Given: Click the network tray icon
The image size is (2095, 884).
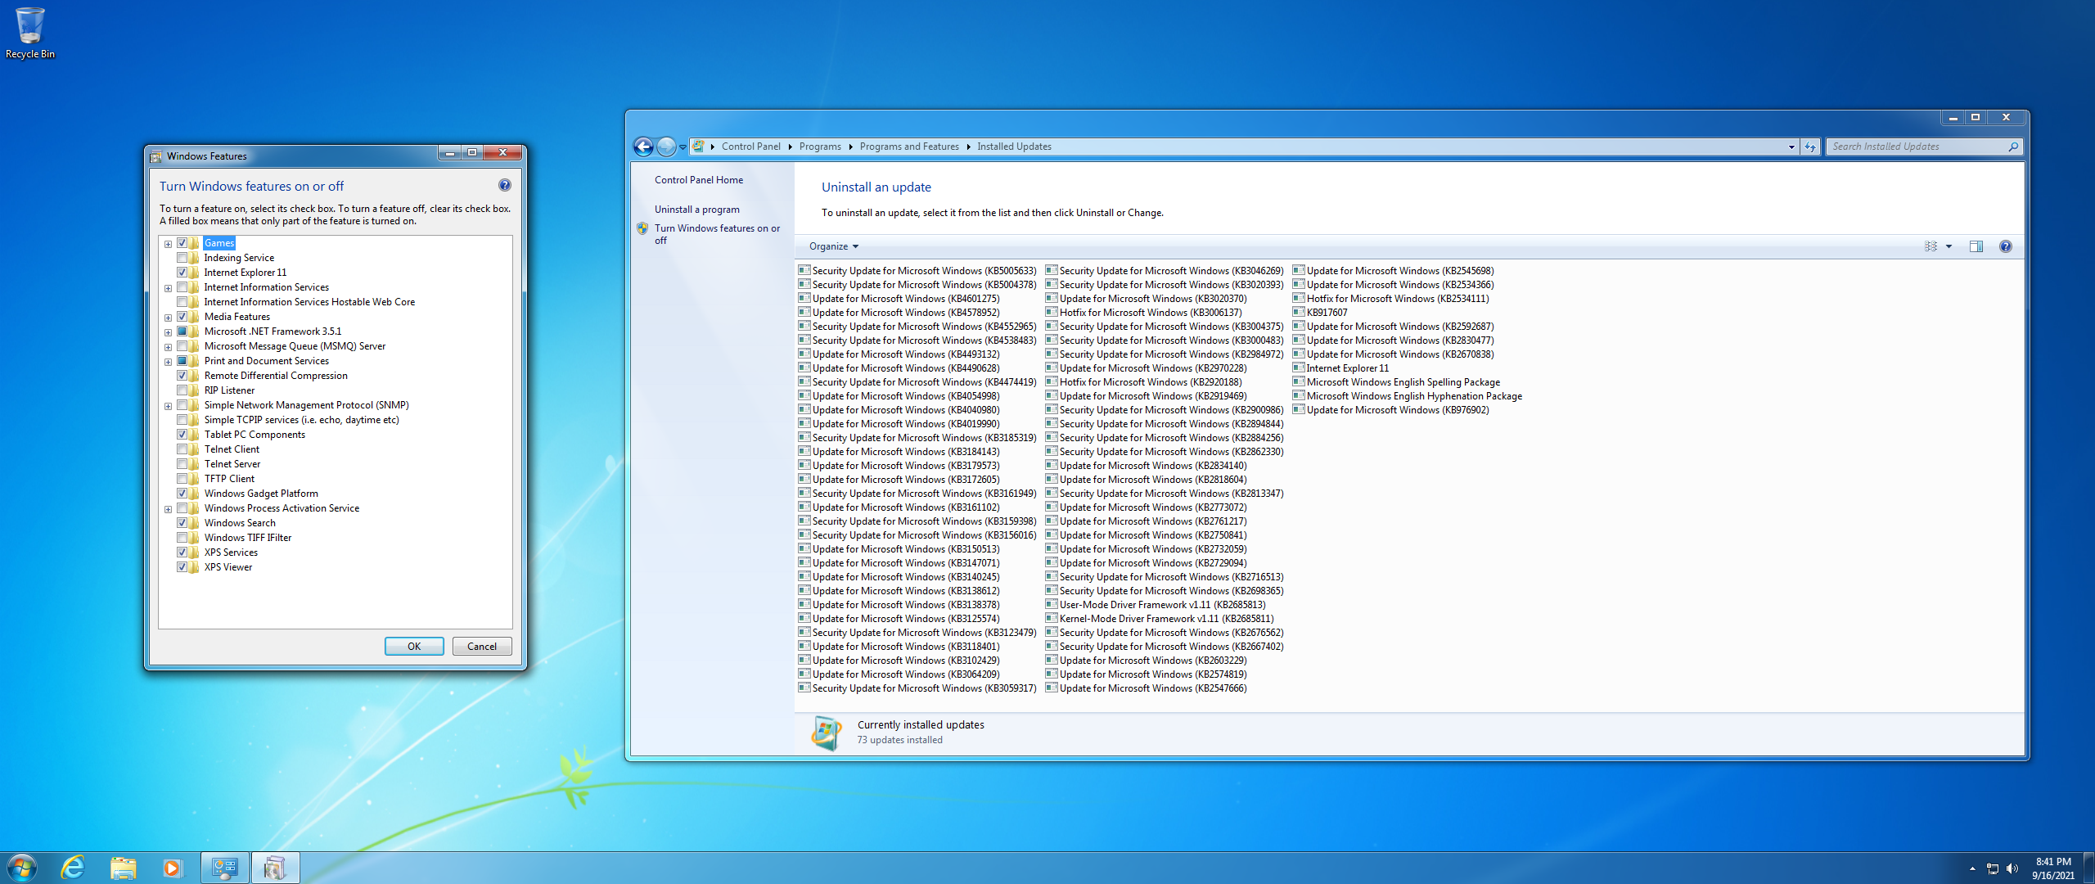Looking at the screenshot, I should (x=1993, y=868).
